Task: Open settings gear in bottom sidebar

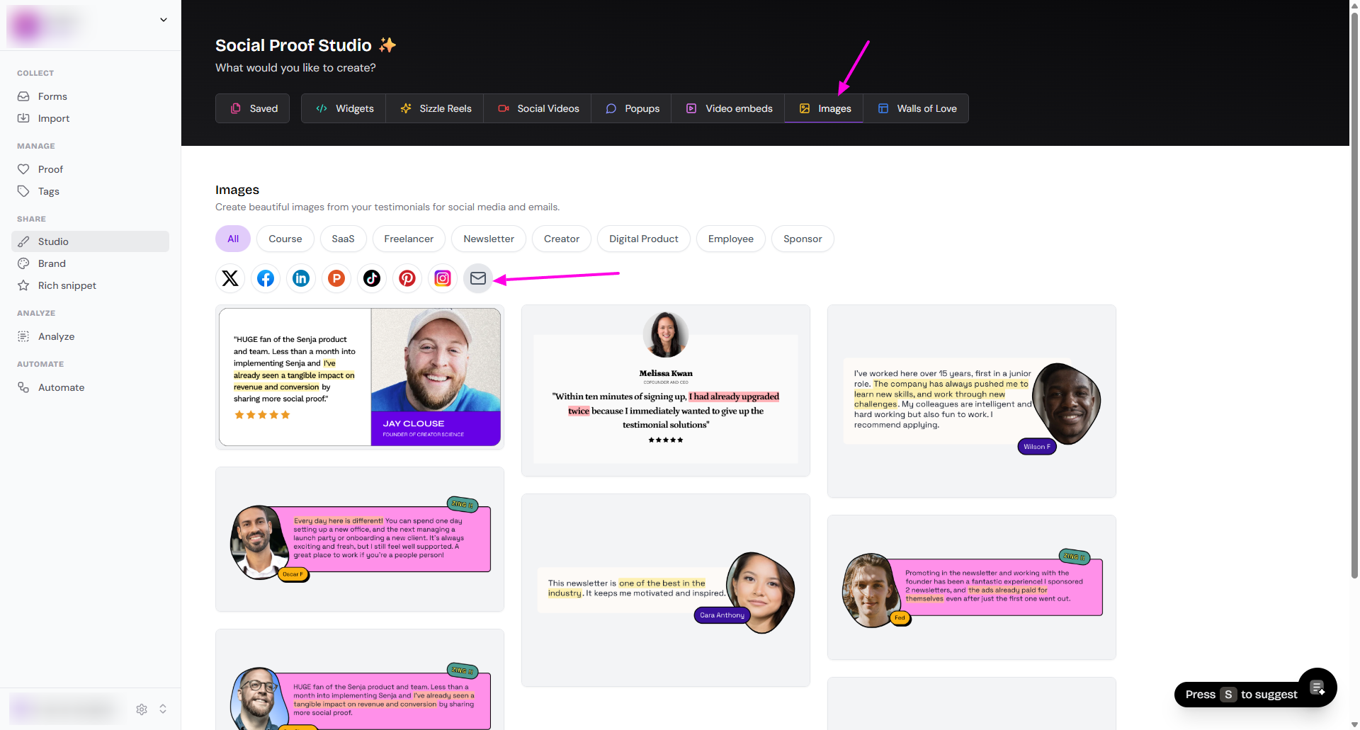Action: 142,709
